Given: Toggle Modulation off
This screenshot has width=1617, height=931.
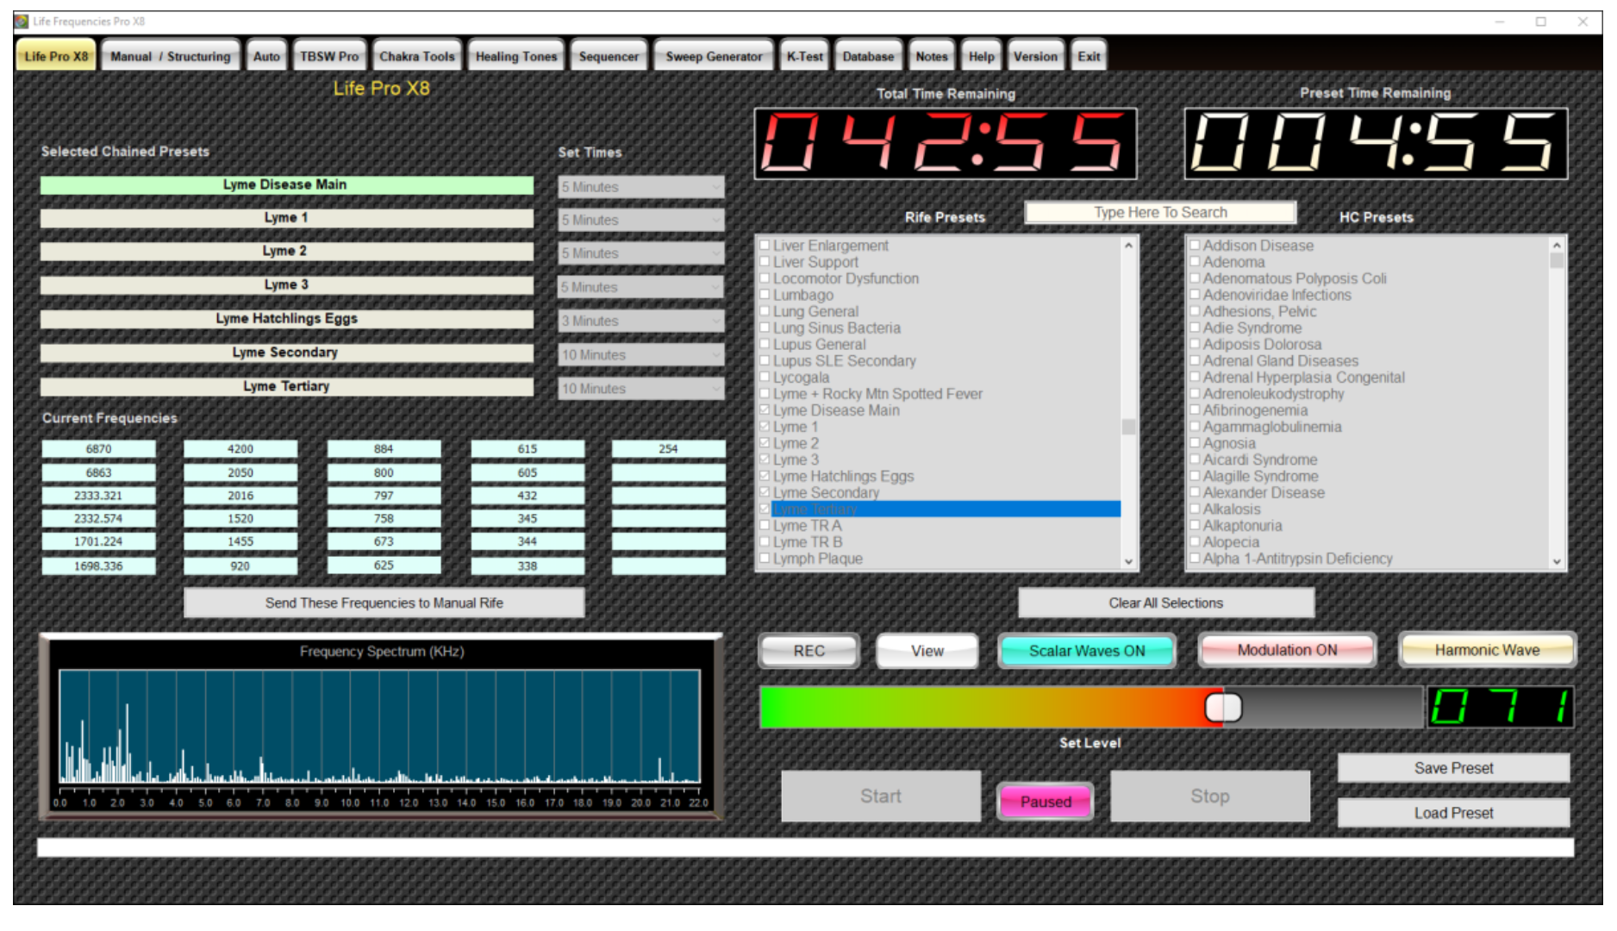Looking at the screenshot, I should (1287, 650).
